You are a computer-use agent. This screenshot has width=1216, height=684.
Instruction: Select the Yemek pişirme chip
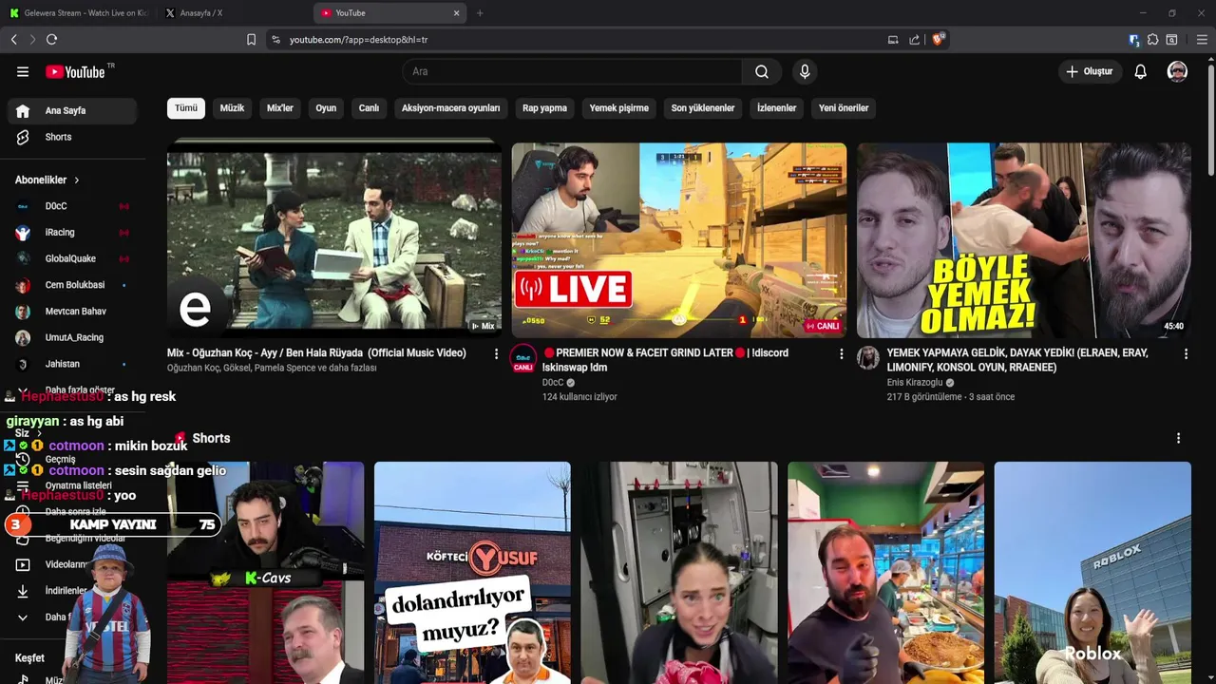618,108
